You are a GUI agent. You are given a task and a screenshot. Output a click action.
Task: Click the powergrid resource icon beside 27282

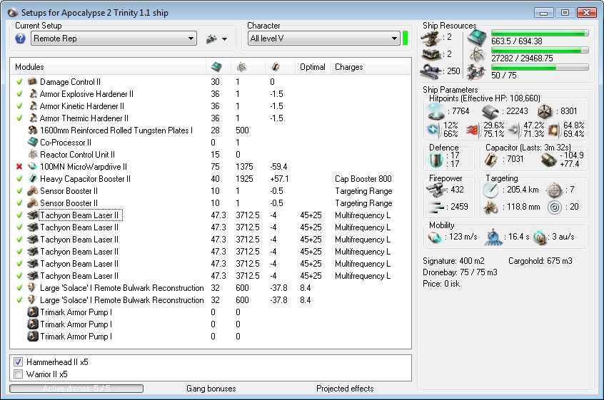(477, 54)
